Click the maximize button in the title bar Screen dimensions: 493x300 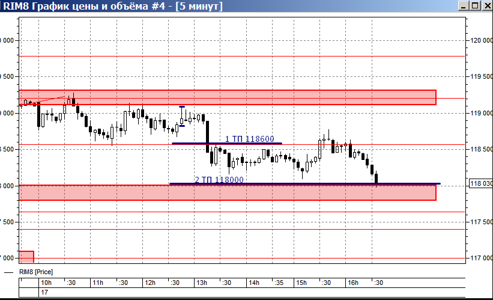475,5
